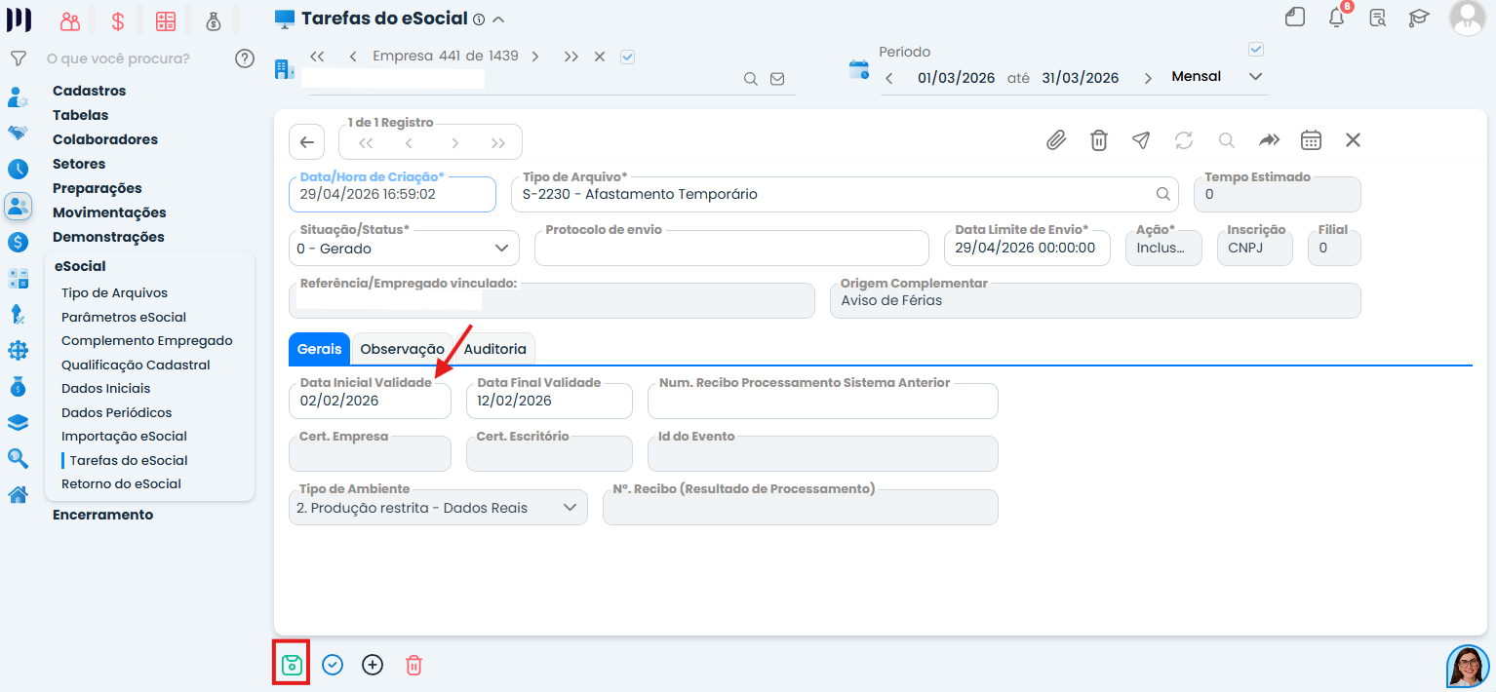Click the Data Inicial Validade field
Viewport: 1496px width, 692px height.
(x=370, y=401)
